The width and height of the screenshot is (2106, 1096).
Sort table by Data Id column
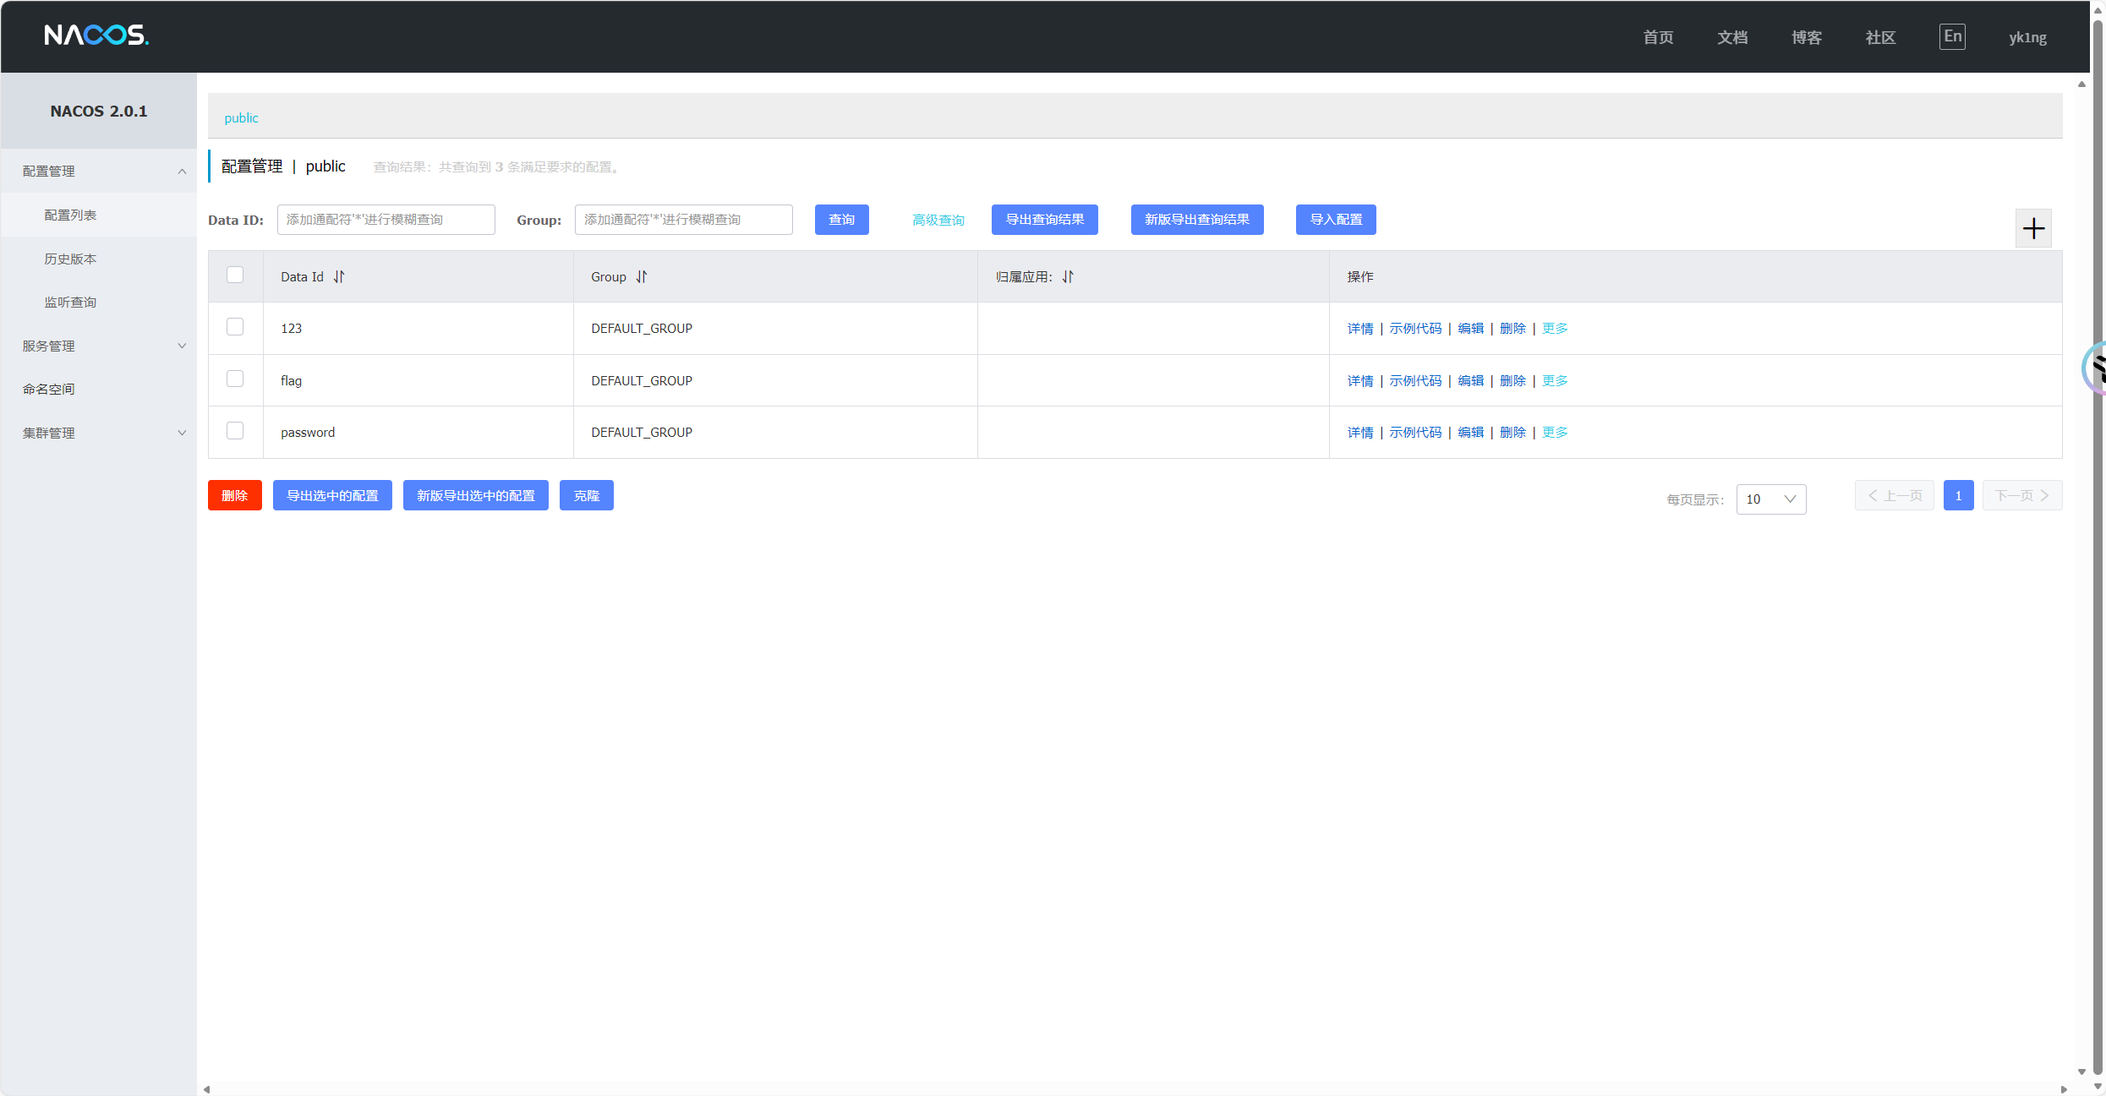click(339, 277)
